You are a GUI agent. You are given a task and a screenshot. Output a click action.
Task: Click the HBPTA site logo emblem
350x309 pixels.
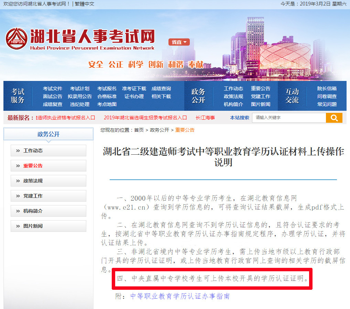click(16, 39)
